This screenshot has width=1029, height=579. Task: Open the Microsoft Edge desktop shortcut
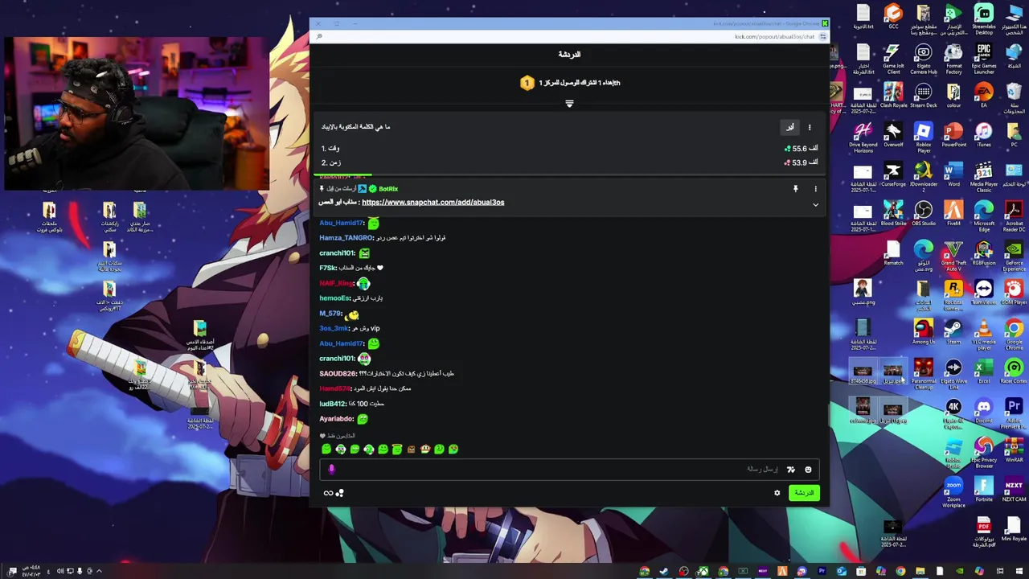(x=983, y=215)
